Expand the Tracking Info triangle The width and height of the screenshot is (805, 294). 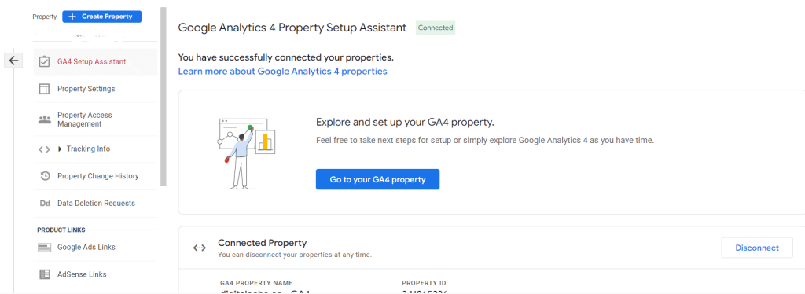(60, 149)
